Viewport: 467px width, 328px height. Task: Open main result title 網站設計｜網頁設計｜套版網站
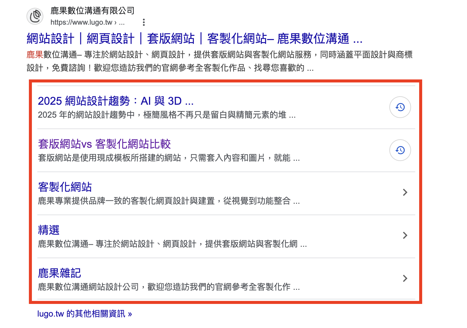[x=194, y=39]
